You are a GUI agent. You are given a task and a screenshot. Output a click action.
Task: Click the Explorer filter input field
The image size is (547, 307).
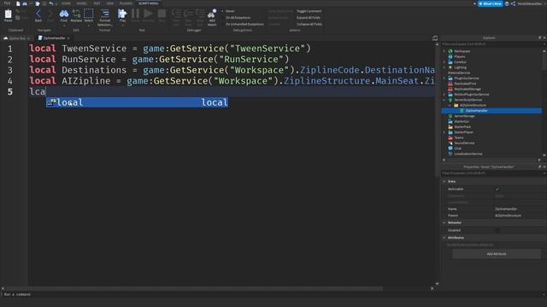point(491,44)
